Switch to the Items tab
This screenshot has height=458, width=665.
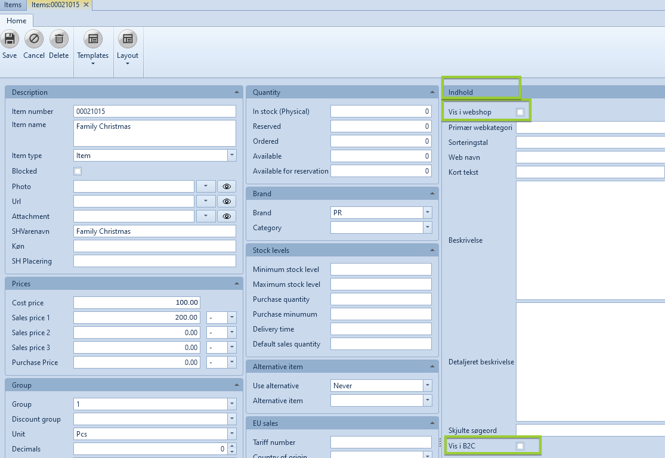(13, 5)
